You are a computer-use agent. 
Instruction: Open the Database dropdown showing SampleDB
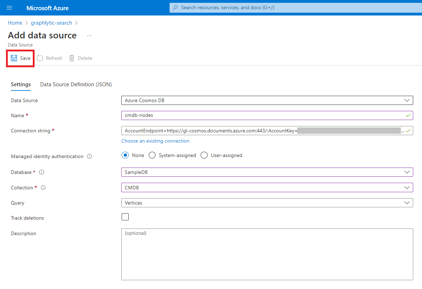pos(267,172)
